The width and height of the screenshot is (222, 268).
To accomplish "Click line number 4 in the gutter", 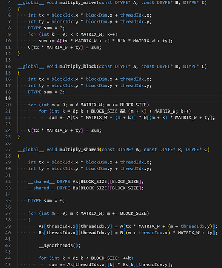I will pos(9,3).
